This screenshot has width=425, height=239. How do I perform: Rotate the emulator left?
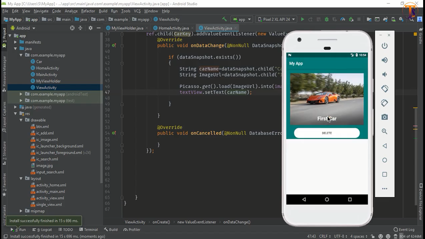(385, 89)
